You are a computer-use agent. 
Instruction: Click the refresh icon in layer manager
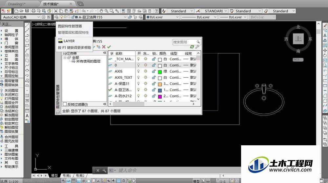(192, 47)
